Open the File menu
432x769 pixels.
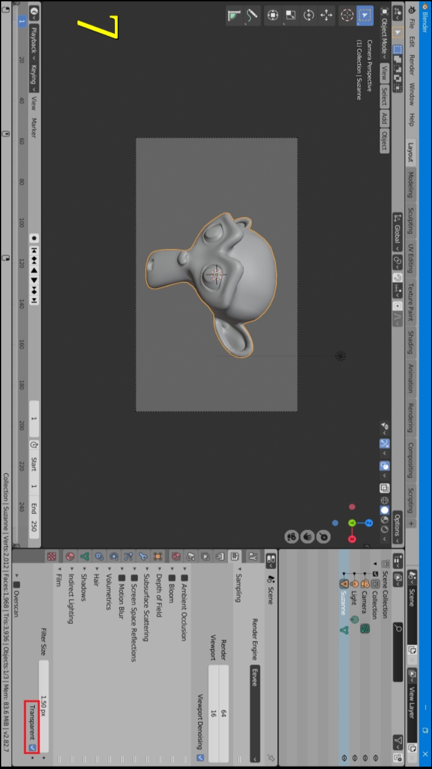[411, 24]
